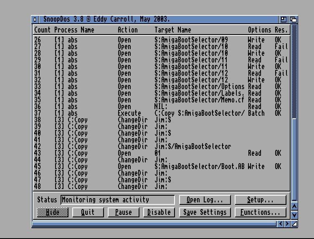Click the Open Log... button
This screenshot has width=314, height=239.
tap(205, 200)
